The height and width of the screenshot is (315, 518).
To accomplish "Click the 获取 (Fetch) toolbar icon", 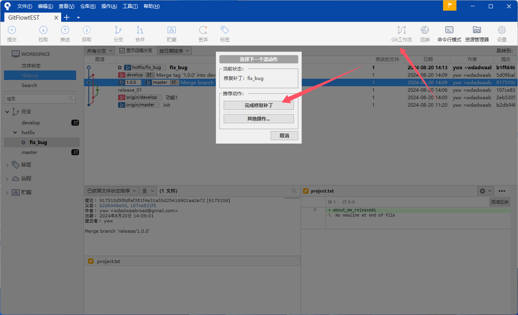I will pyautogui.click(x=87, y=30).
